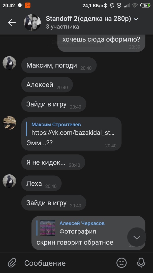The image size is (153, 273).
Task: Tap the microphone voice message icon
Action: click(141, 263)
